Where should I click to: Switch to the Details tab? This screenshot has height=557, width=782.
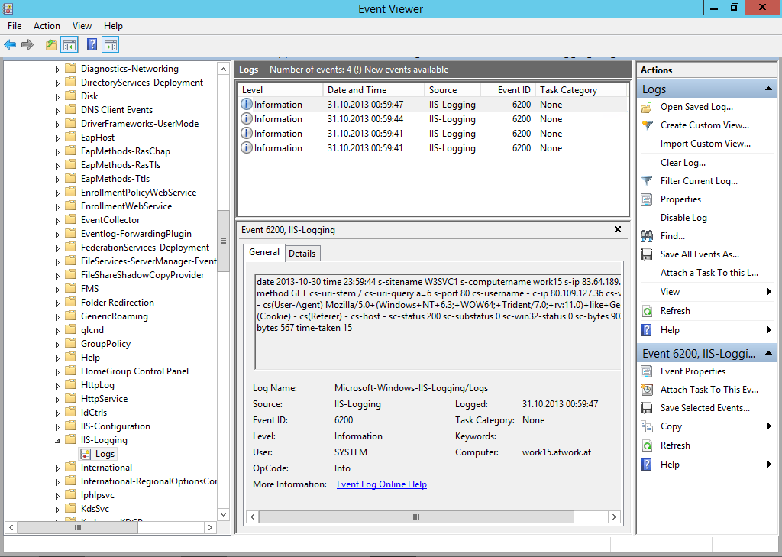click(302, 254)
